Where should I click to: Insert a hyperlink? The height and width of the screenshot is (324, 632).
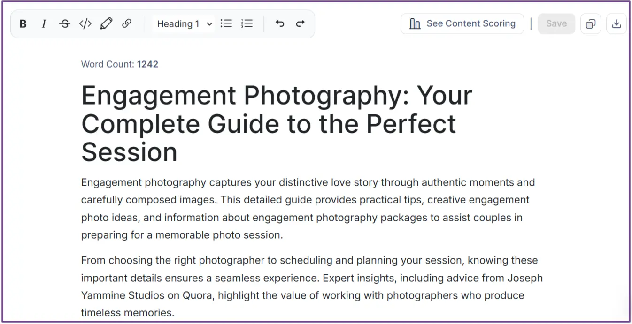[126, 23]
